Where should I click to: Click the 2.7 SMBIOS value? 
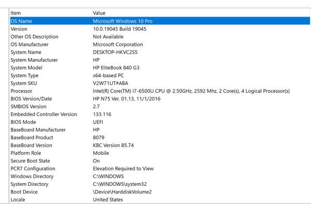click(96, 106)
